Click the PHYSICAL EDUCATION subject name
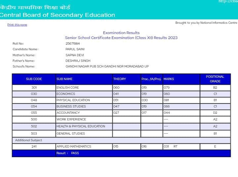 click(73, 100)
